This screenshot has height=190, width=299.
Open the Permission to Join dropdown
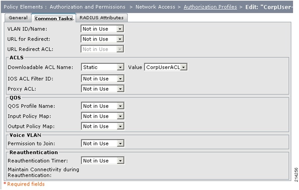[103, 143]
